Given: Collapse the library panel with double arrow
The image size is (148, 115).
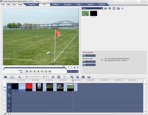Looking at the screenshot, I should (x=122, y=8).
